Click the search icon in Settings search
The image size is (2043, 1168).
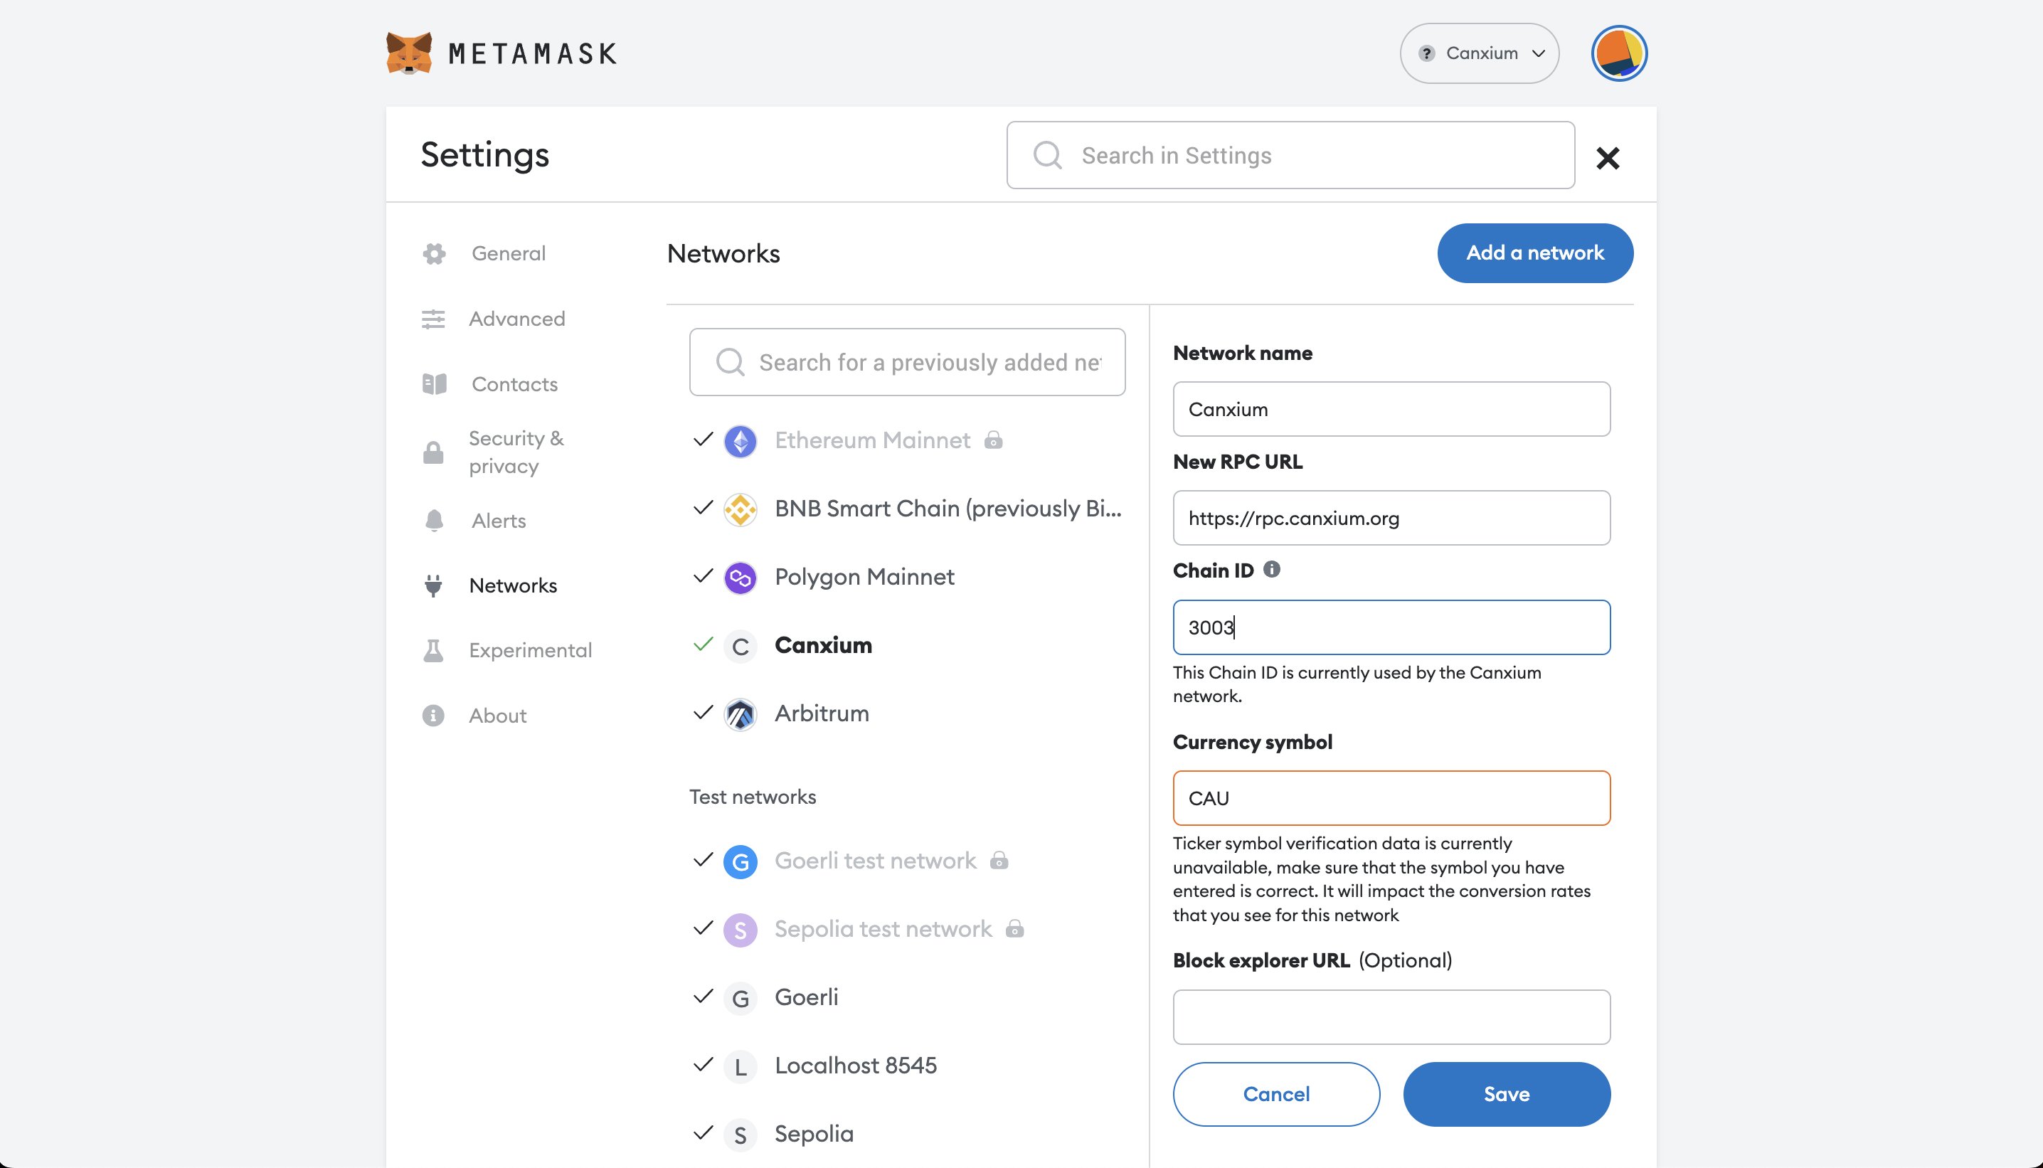1048,155
